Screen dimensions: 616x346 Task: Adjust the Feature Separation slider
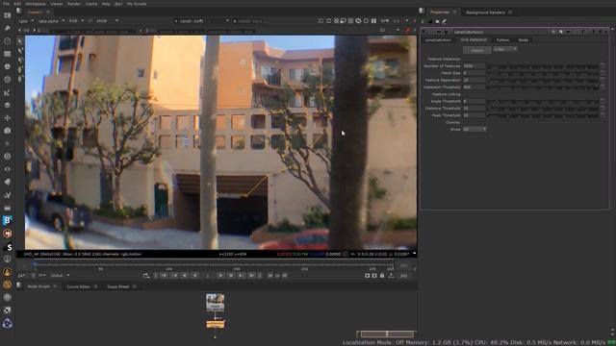[543, 80]
